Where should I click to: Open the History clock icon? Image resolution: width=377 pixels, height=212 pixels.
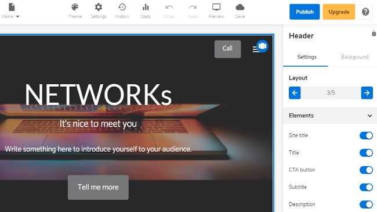click(x=122, y=11)
